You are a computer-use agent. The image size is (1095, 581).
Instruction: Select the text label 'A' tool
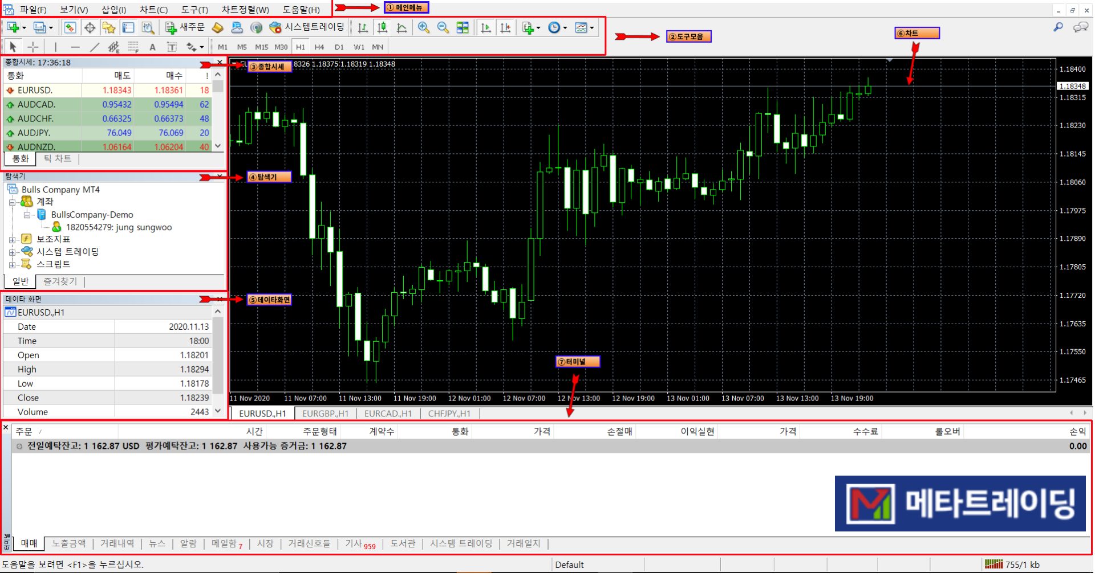(x=152, y=47)
